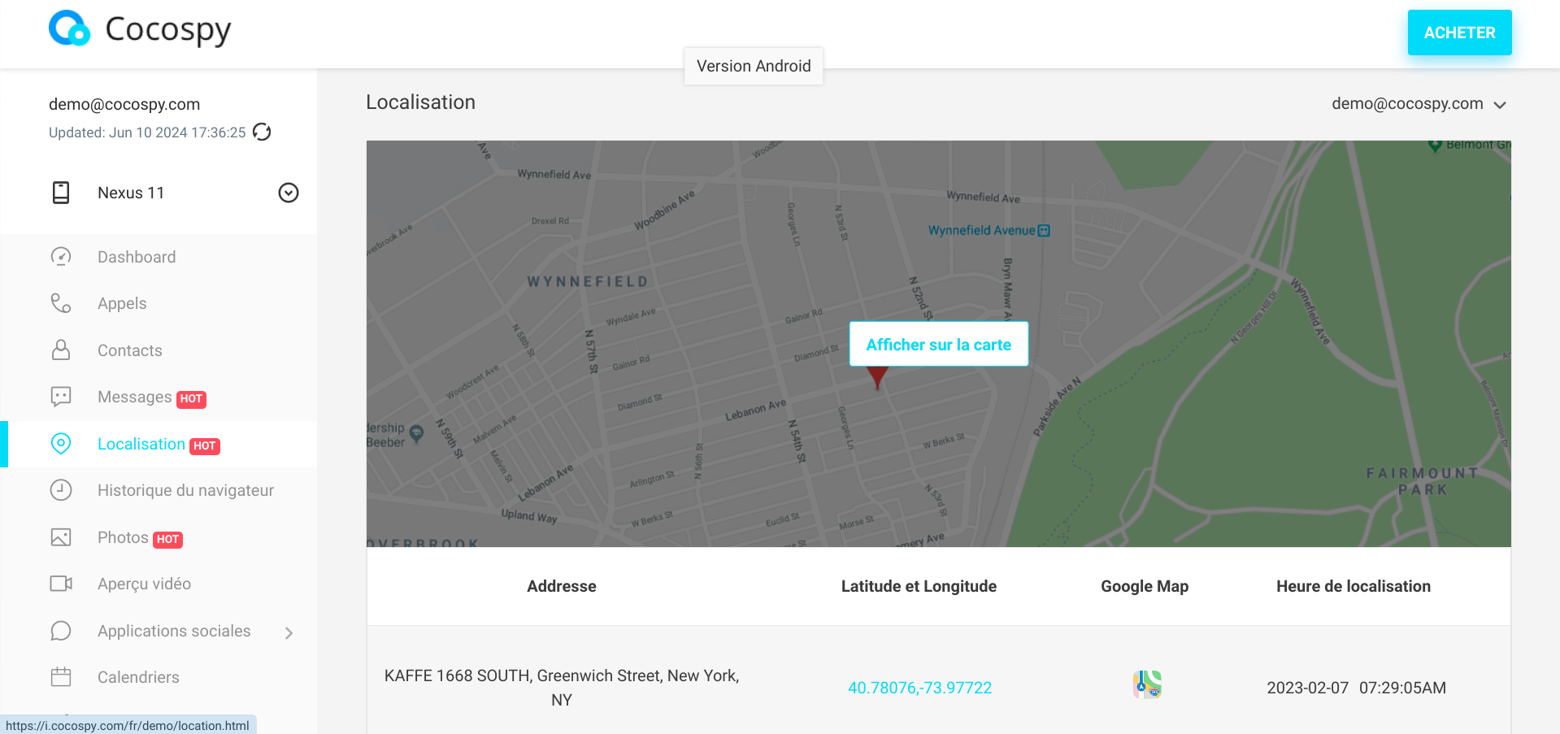The image size is (1560, 734).
Task: Click the sidebar demo@cocospy.com email text
Action: click(x=124, y=104)
